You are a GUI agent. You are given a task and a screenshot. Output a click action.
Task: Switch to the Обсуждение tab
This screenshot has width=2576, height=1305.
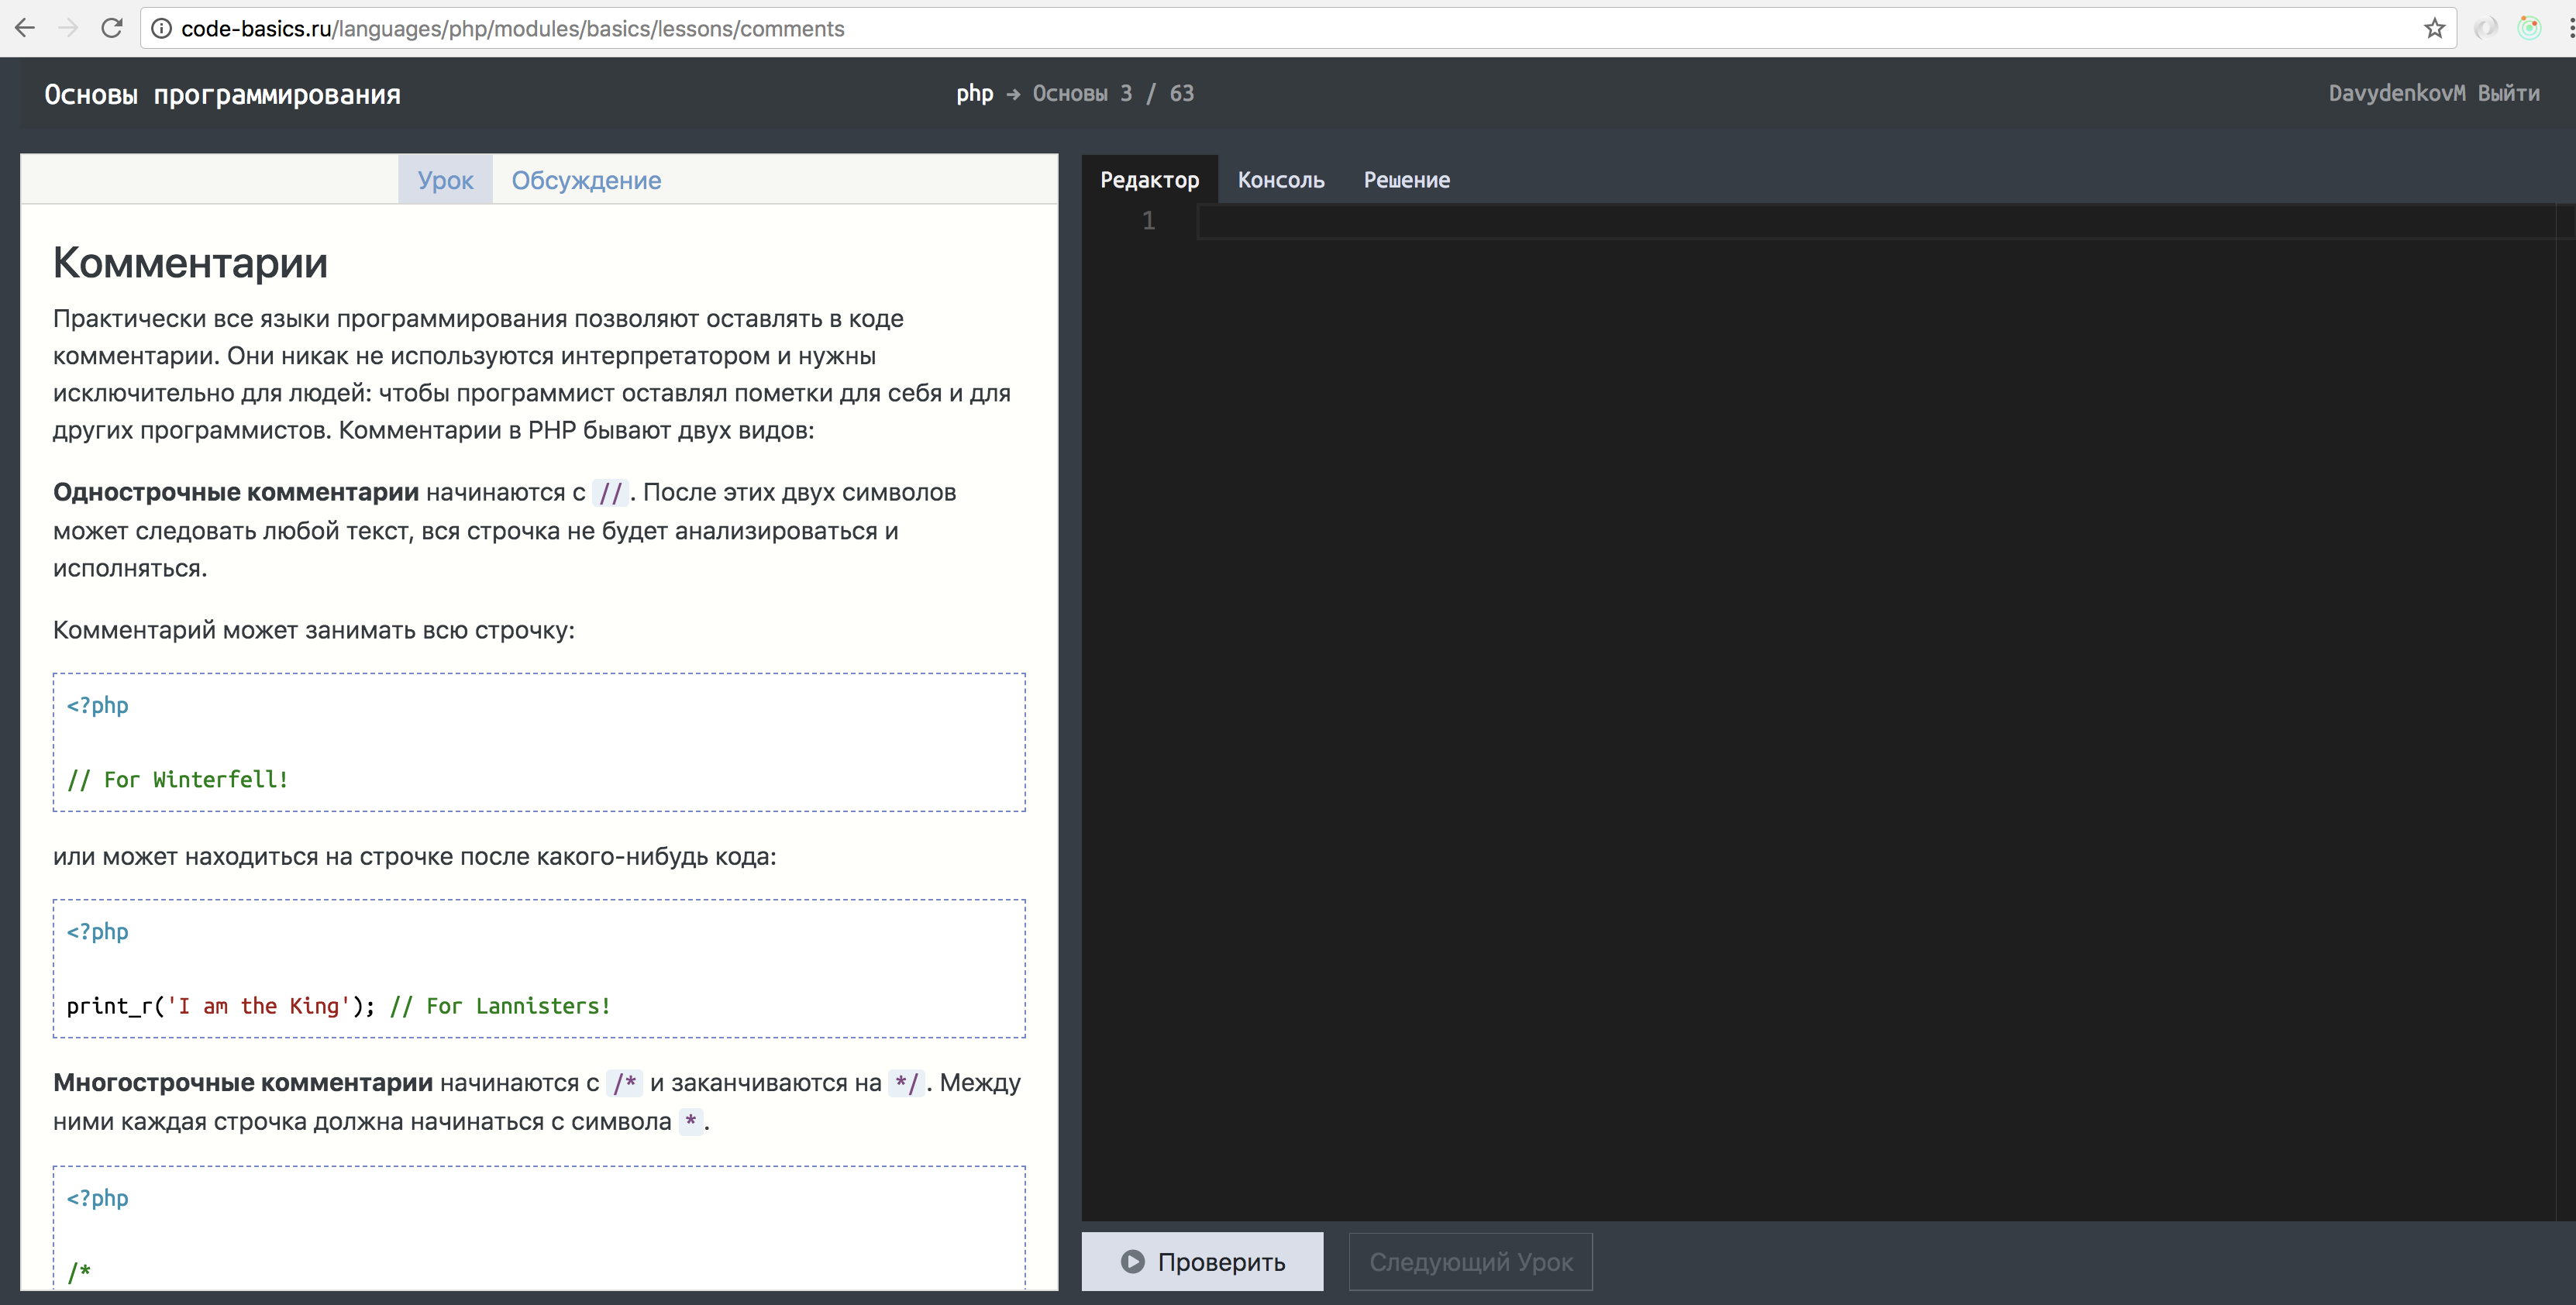point(586,180)
